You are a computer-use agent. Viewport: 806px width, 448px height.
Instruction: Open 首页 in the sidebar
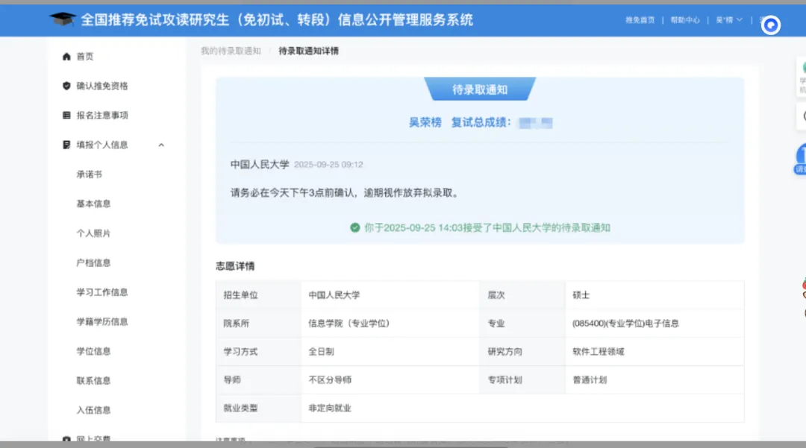pos(85,57)
